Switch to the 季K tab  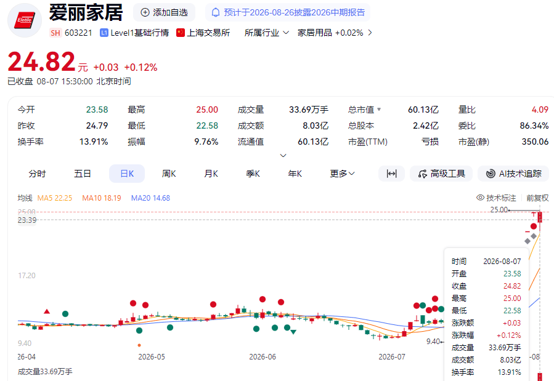[x=253, y=174]
